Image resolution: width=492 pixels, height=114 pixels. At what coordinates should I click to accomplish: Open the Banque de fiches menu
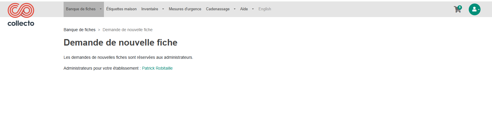coord(81,9)
